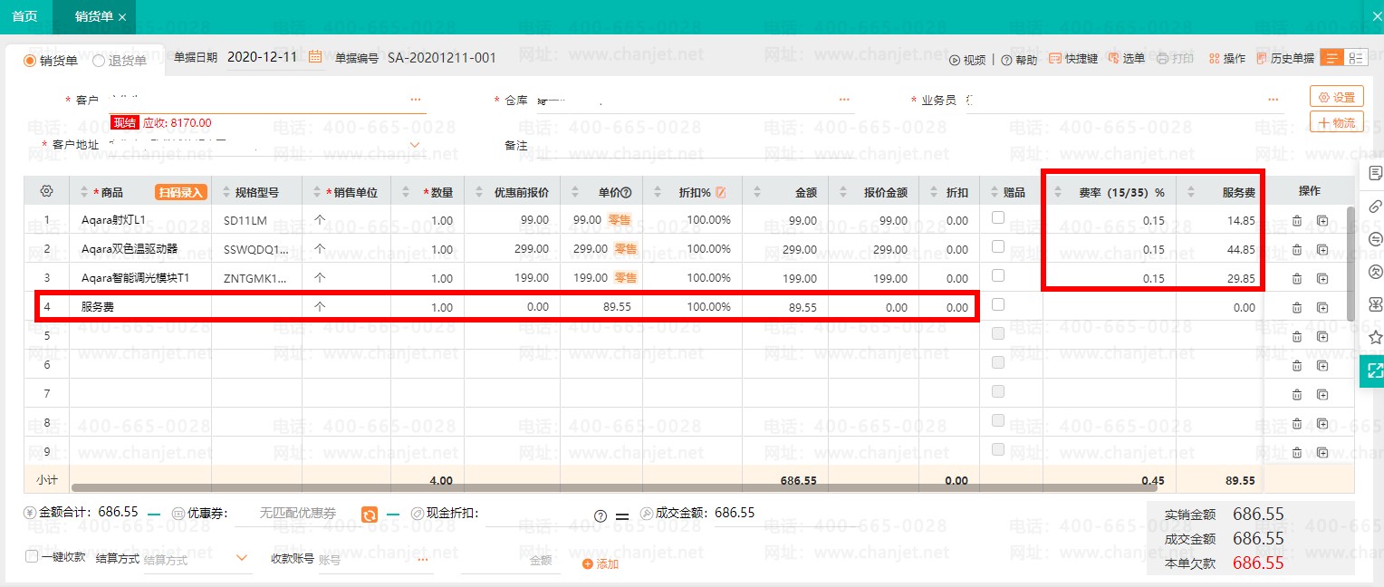Click document number SA-20201211-001
Image resolution: width=1384 pixels, height=587 pixels.
[442, 58]
